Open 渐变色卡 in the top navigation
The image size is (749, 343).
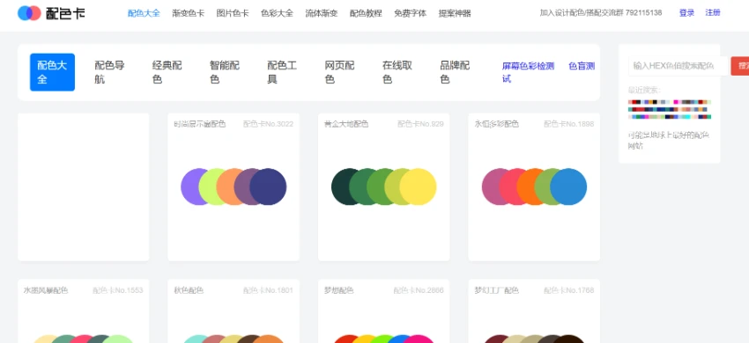point(189,13)
